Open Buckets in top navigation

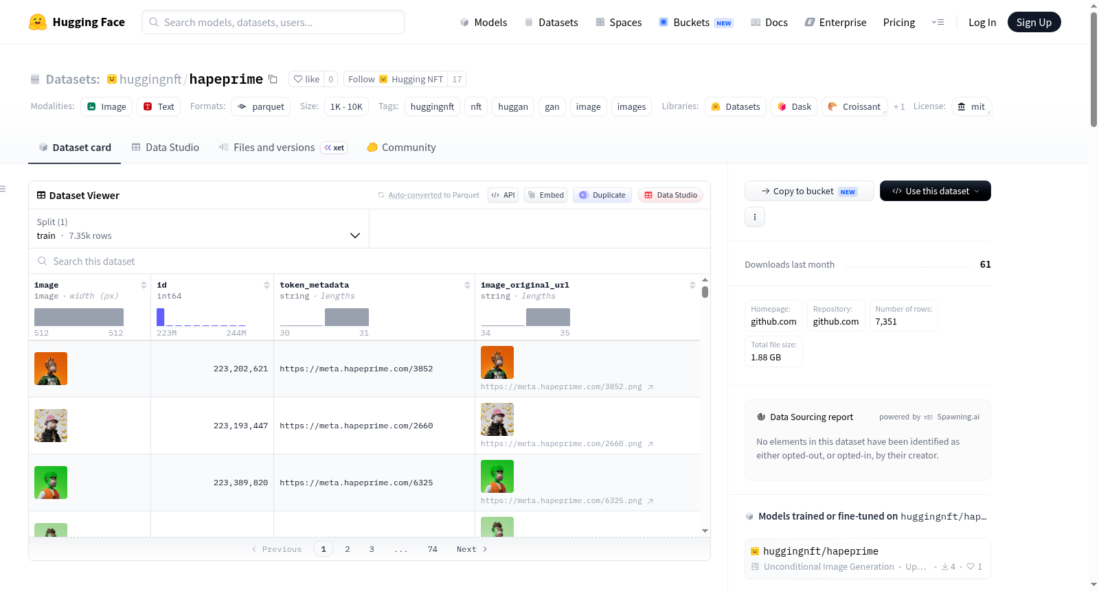(x=695, y=23)
